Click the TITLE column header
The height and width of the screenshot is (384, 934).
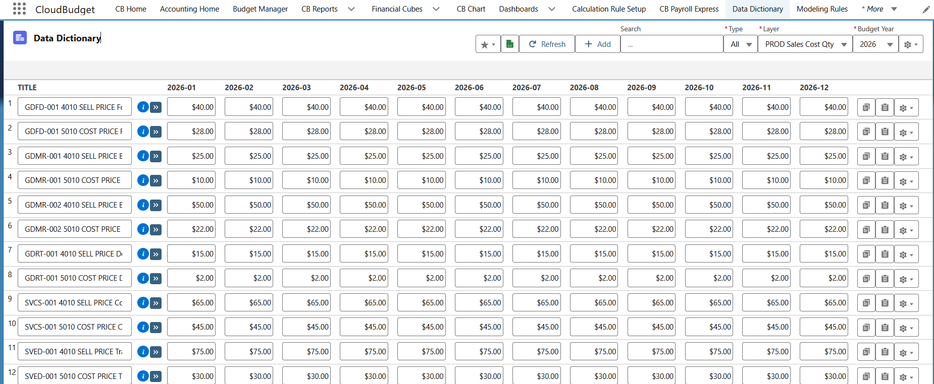click(x=27, y=88)
